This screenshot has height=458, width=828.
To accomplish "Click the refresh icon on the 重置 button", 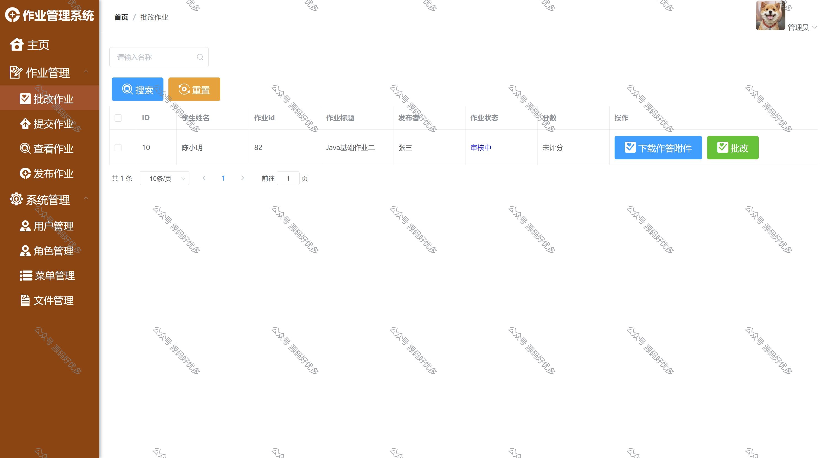I will point(184,89).
